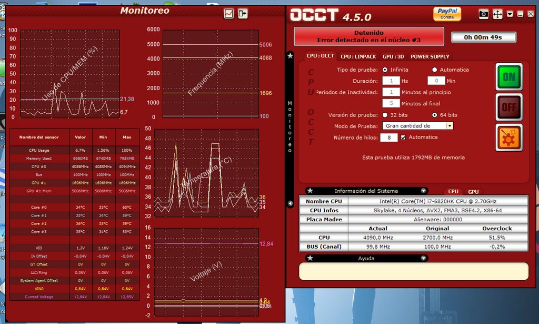The width and height of the screenshot is (539, 324).
Task: Click the 51,5% overclock value
Action: click(497, 238)
